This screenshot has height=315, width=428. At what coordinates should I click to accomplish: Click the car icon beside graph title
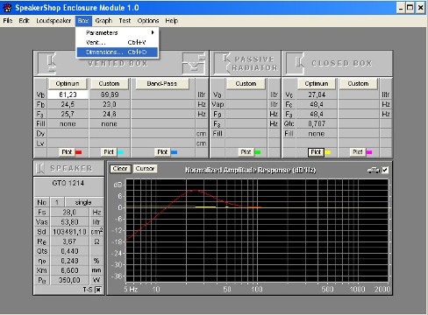(x=374, y=170)
